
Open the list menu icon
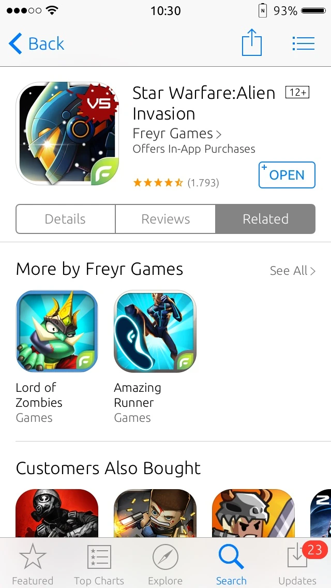coord(303,43)
